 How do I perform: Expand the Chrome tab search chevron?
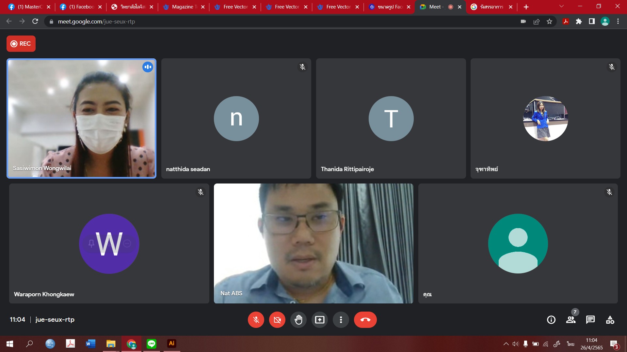click(x=561, y=7)
